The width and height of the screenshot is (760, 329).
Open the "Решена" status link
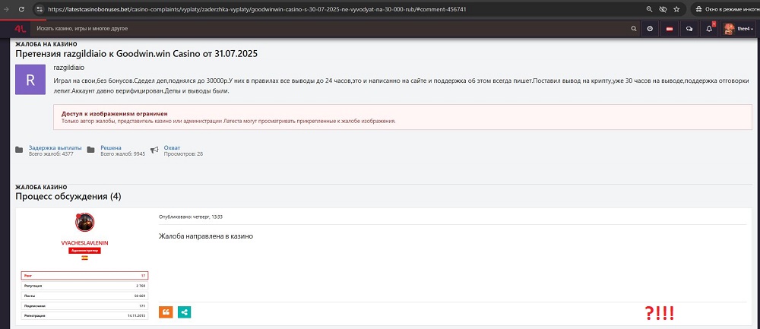click(x=111, y=147)
